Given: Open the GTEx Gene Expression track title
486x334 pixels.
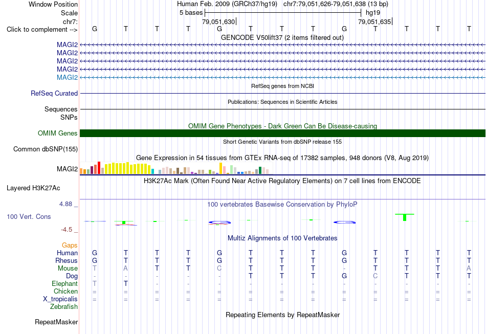Looking at the screenshot, I should pyautogui.click(x=282, y=158).
